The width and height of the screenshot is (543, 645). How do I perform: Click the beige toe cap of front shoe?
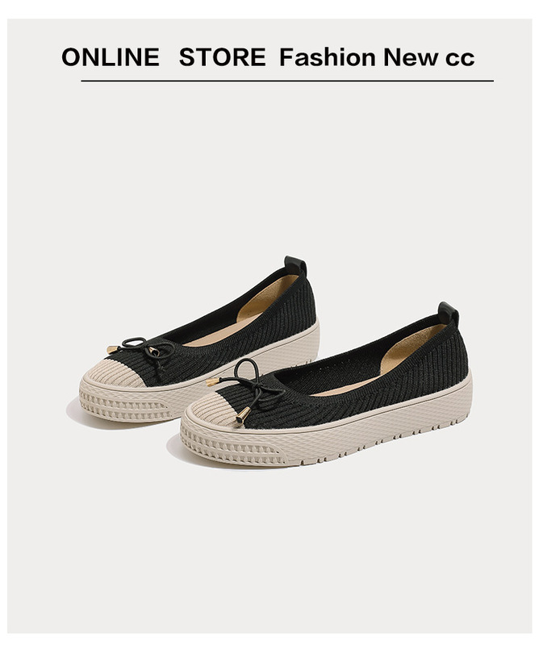tap(215, 409)
